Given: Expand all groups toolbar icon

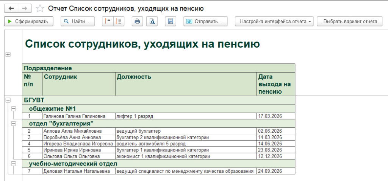Looking at the screenshot, I should pos(119,22).
